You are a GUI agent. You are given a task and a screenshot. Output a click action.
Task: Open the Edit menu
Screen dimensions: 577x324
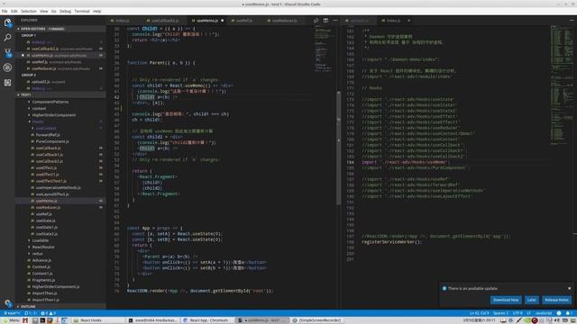14,12
